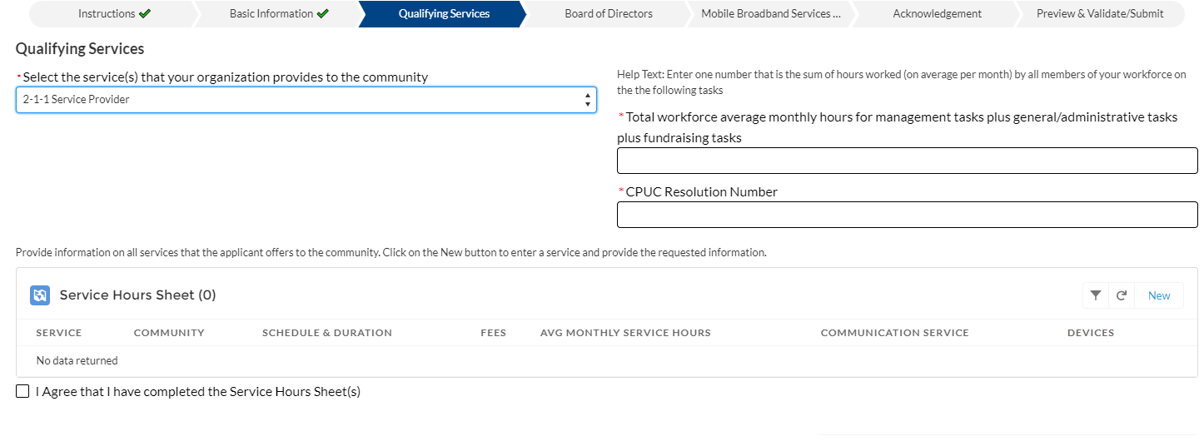Click the Community column header
Screen dimensions: 1204x441
(x=169, y=333)
